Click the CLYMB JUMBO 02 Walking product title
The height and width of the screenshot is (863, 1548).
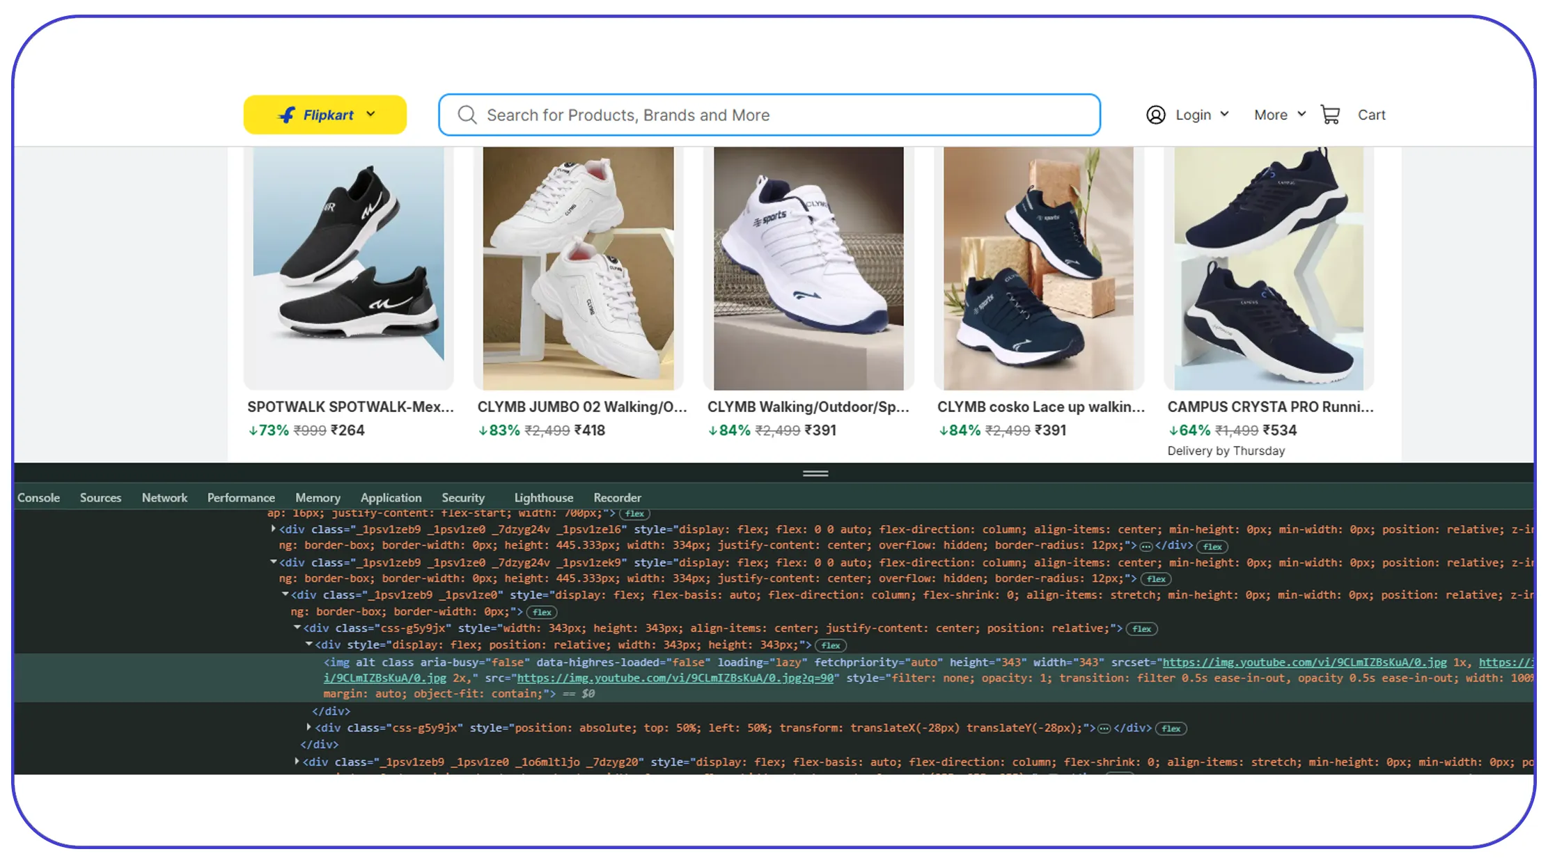582,407
